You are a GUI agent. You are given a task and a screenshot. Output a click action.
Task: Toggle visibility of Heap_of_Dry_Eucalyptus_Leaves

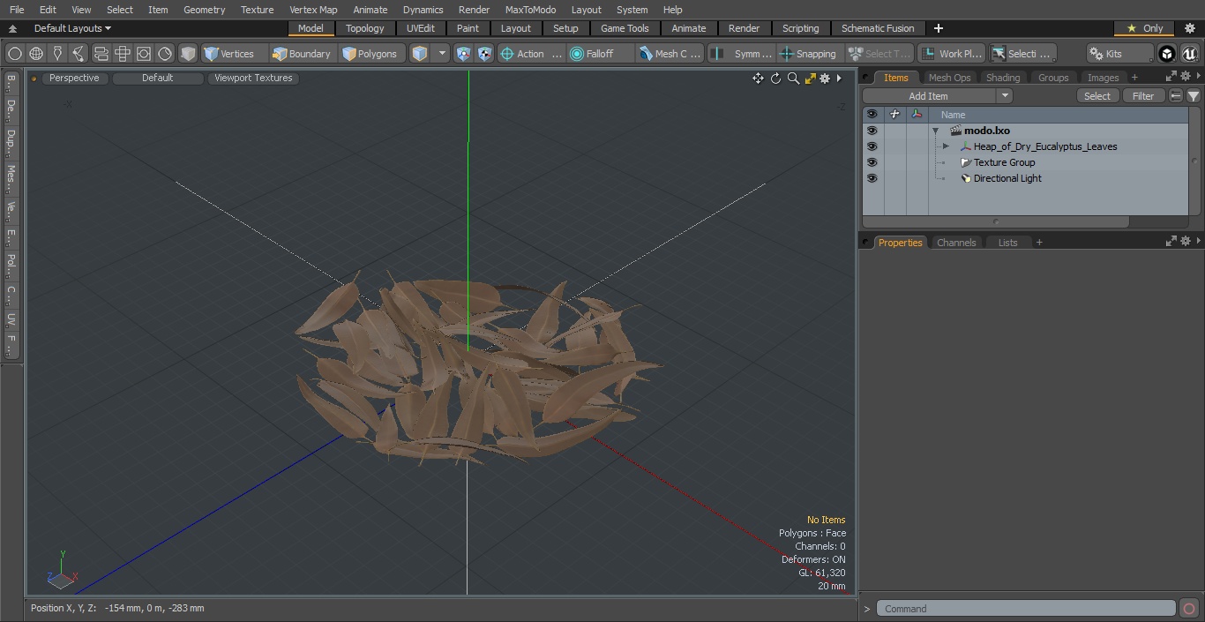[x=872, y=146]
